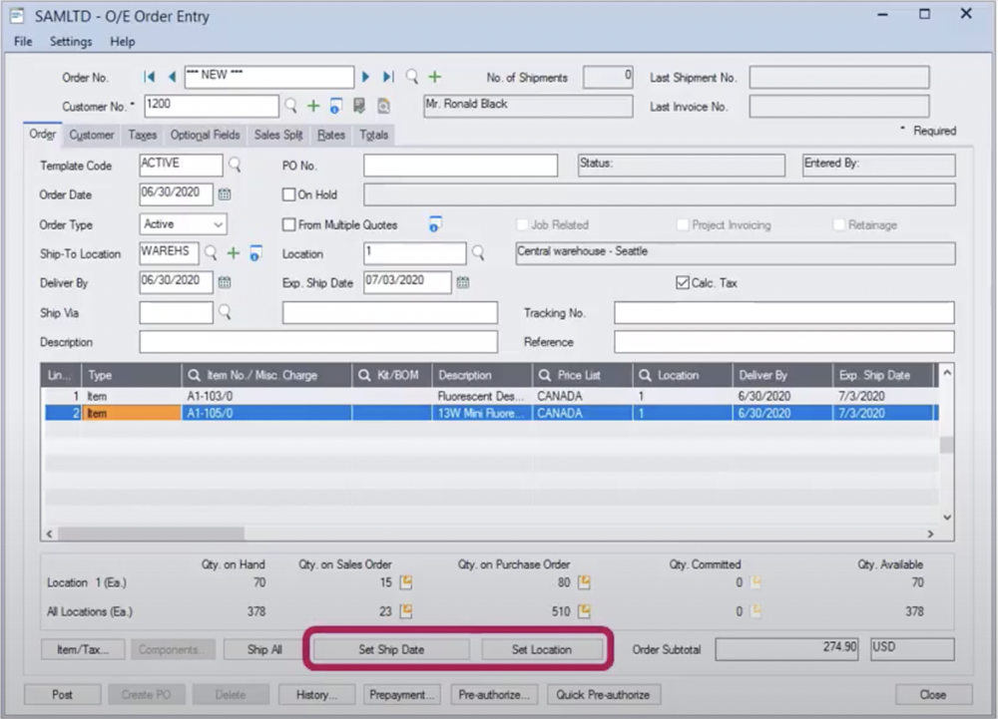Click the Tracking No. input field

pos(784,312)
